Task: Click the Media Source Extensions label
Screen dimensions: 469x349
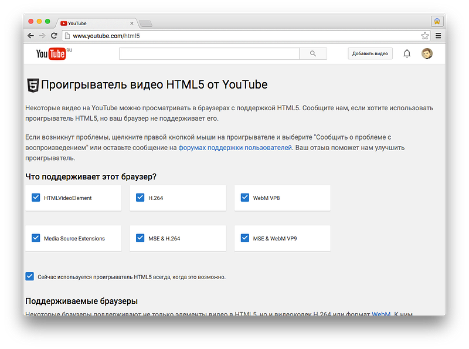Action: pyautogui.click(x=74, y=239)
